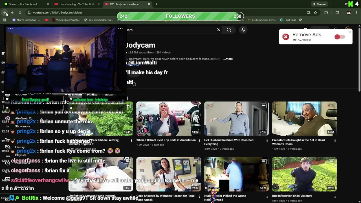Play the 10:33 video thumbnail
Viewport: 361px width, 203px height.
(169, 174)
